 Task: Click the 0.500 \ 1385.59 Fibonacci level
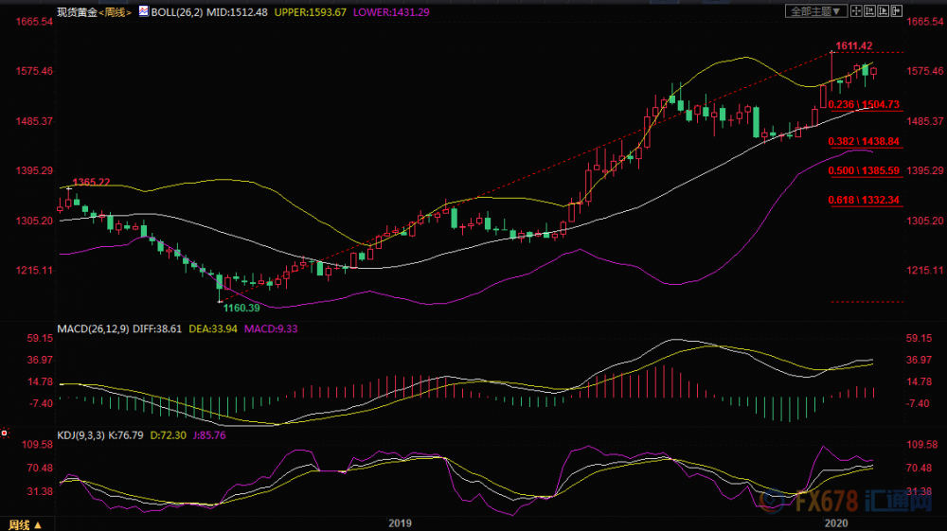[864, 170]
